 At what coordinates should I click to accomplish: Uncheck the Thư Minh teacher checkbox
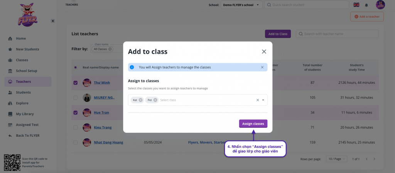76,83
